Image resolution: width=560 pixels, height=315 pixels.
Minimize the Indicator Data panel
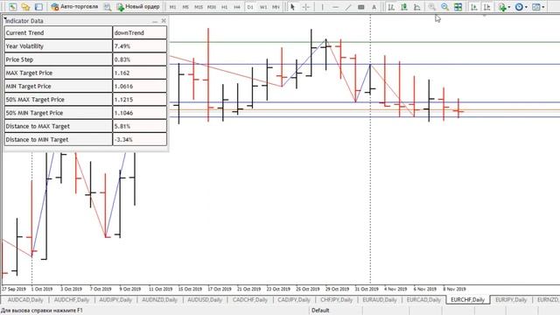(155, 21)
